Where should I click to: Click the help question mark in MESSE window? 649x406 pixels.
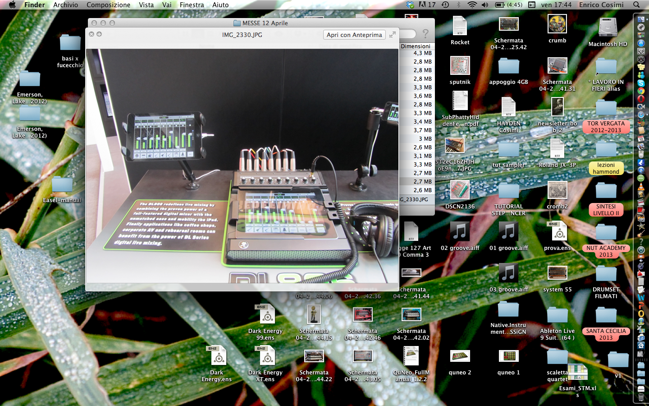(x=425, y=33)
